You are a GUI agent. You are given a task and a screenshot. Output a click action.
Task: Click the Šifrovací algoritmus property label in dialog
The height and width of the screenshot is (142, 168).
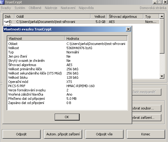pos(22,65)
